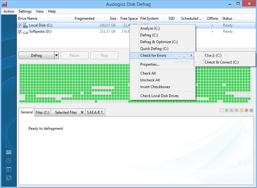This screenshot has height=188, width=257.
Task: Click the red legend color swatch
Action: click(x=246, y=110)
